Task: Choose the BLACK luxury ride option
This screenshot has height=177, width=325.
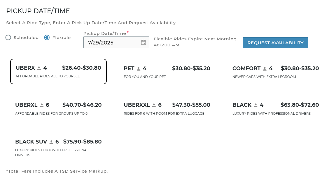Action: point(275,108)
